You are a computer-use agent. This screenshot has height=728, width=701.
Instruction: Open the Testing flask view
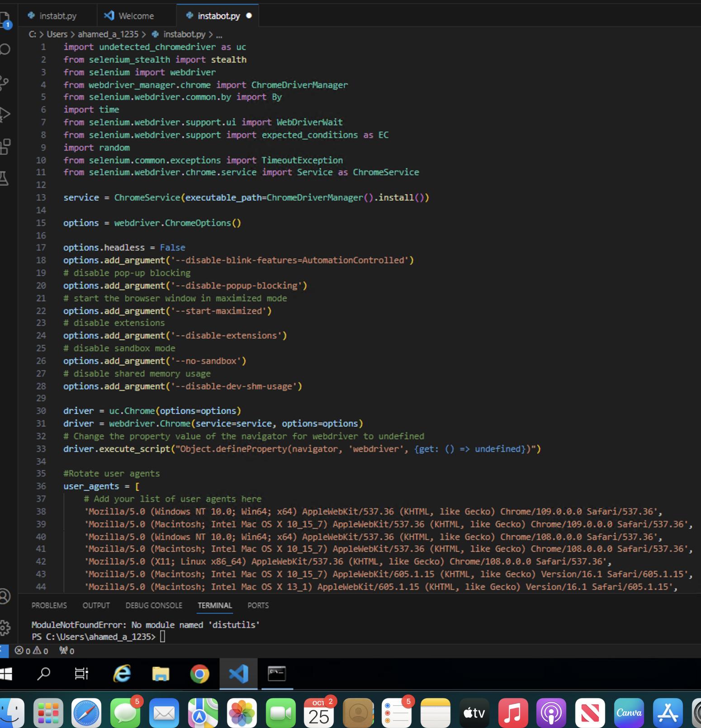point(5,179)
